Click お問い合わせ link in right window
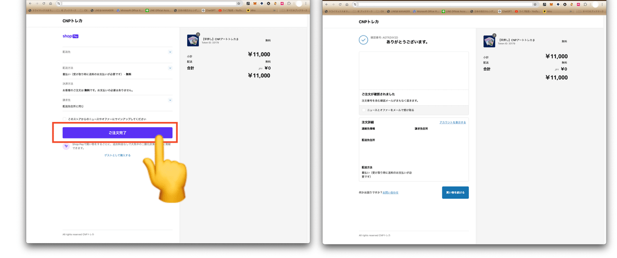The height and width of the screenshot is (258, 617). [x=390, y=193]
